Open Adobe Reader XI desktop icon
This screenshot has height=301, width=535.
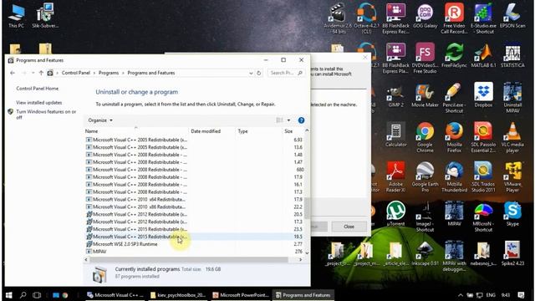tap(395, 176)
